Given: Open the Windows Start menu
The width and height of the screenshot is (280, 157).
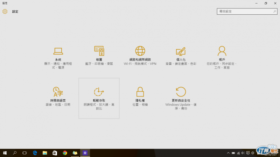Looking at the screenshot, I should (x=5, y=153).
